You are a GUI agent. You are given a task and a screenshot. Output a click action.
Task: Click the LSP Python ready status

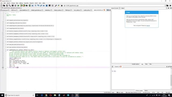[x=109, y=92]
